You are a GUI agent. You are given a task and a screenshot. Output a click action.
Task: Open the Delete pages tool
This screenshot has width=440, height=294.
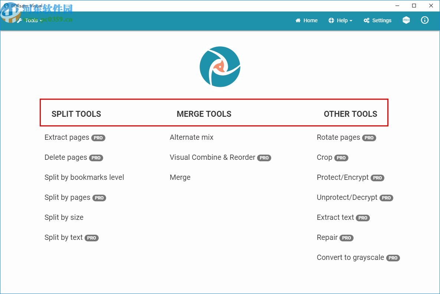point(66,157)
